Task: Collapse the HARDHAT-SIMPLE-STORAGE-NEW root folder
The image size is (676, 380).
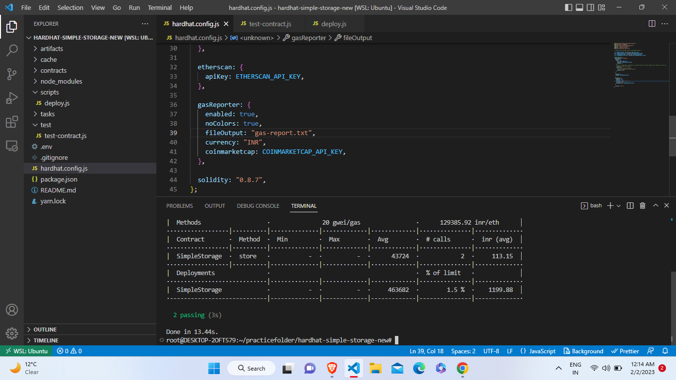Action: 90,38
